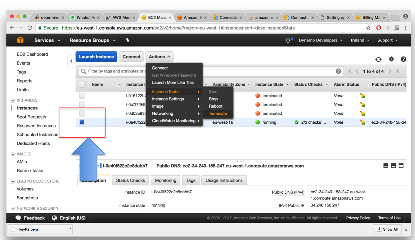Viewport: 415px width, 240px height.
Task: Refresh the instances list
Action: click(x=379, y=59)
